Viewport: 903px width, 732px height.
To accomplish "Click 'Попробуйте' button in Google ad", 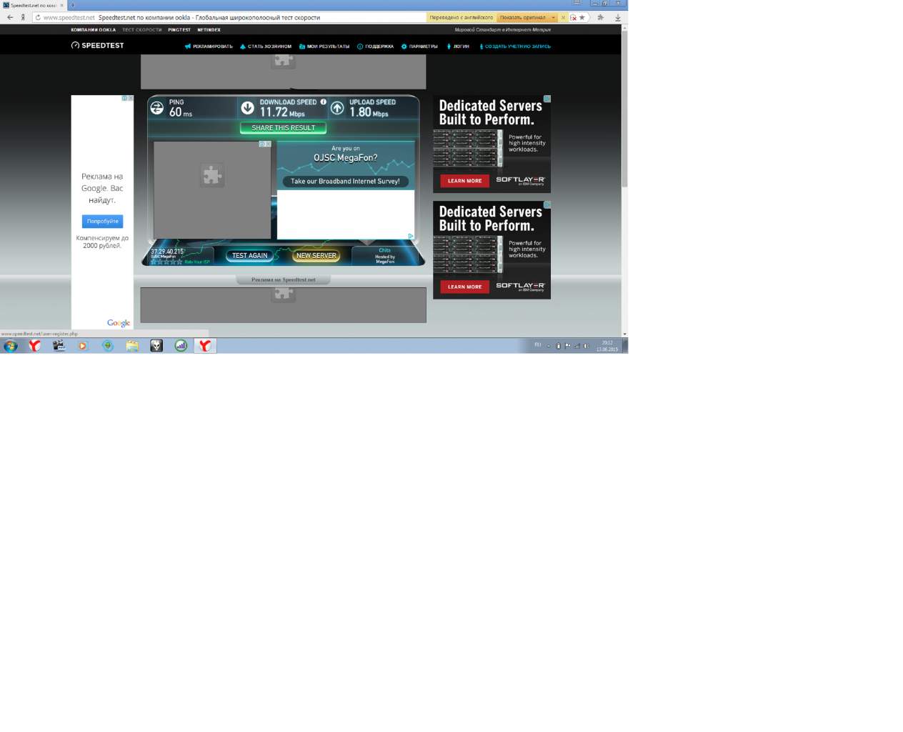I will point(102,222).
